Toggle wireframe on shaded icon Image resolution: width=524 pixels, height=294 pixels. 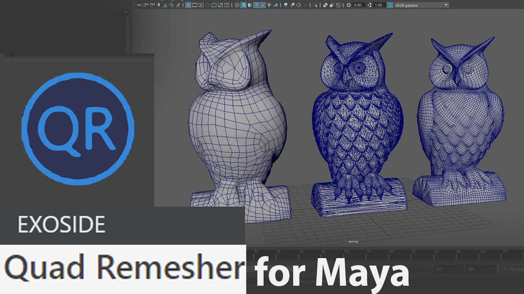pyautogui.click(x=256, y=5)
